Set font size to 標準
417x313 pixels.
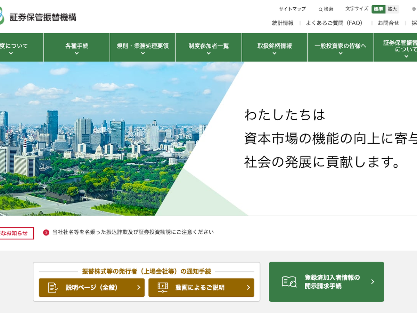click(x=378, y=9)
